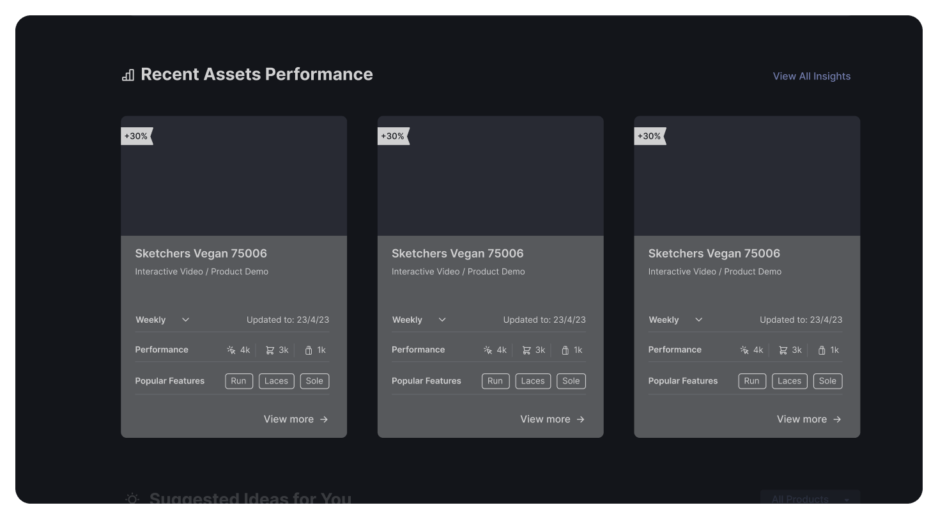Viewport: 938px width, 519px height.
Task: Click Updated to: 23/4/23 in the middle card
Action: click(544, 320)
